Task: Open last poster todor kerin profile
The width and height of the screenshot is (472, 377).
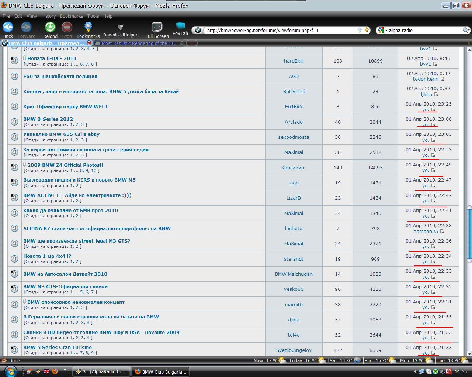Action: pos(426,79)
